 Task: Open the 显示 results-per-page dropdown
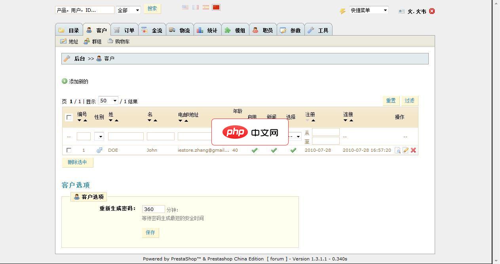tap(108, 101)
